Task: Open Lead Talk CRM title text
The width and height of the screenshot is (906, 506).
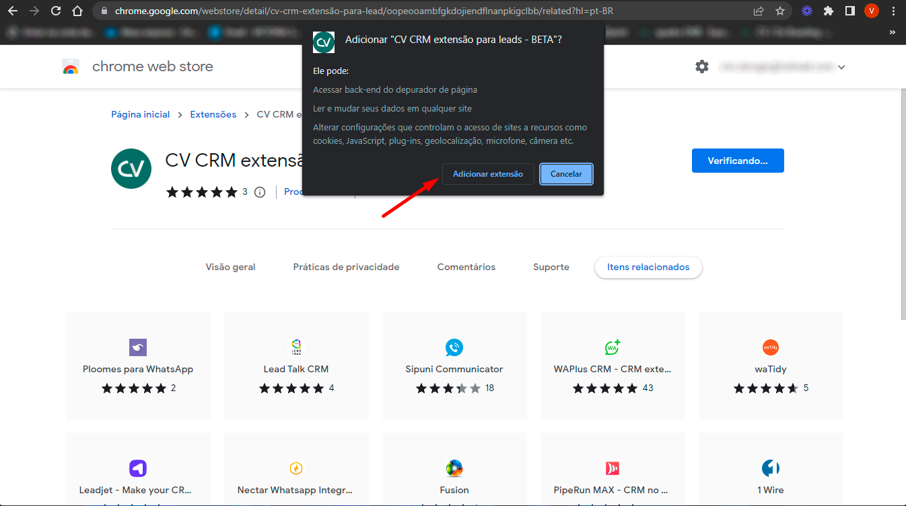Action: 296,369
